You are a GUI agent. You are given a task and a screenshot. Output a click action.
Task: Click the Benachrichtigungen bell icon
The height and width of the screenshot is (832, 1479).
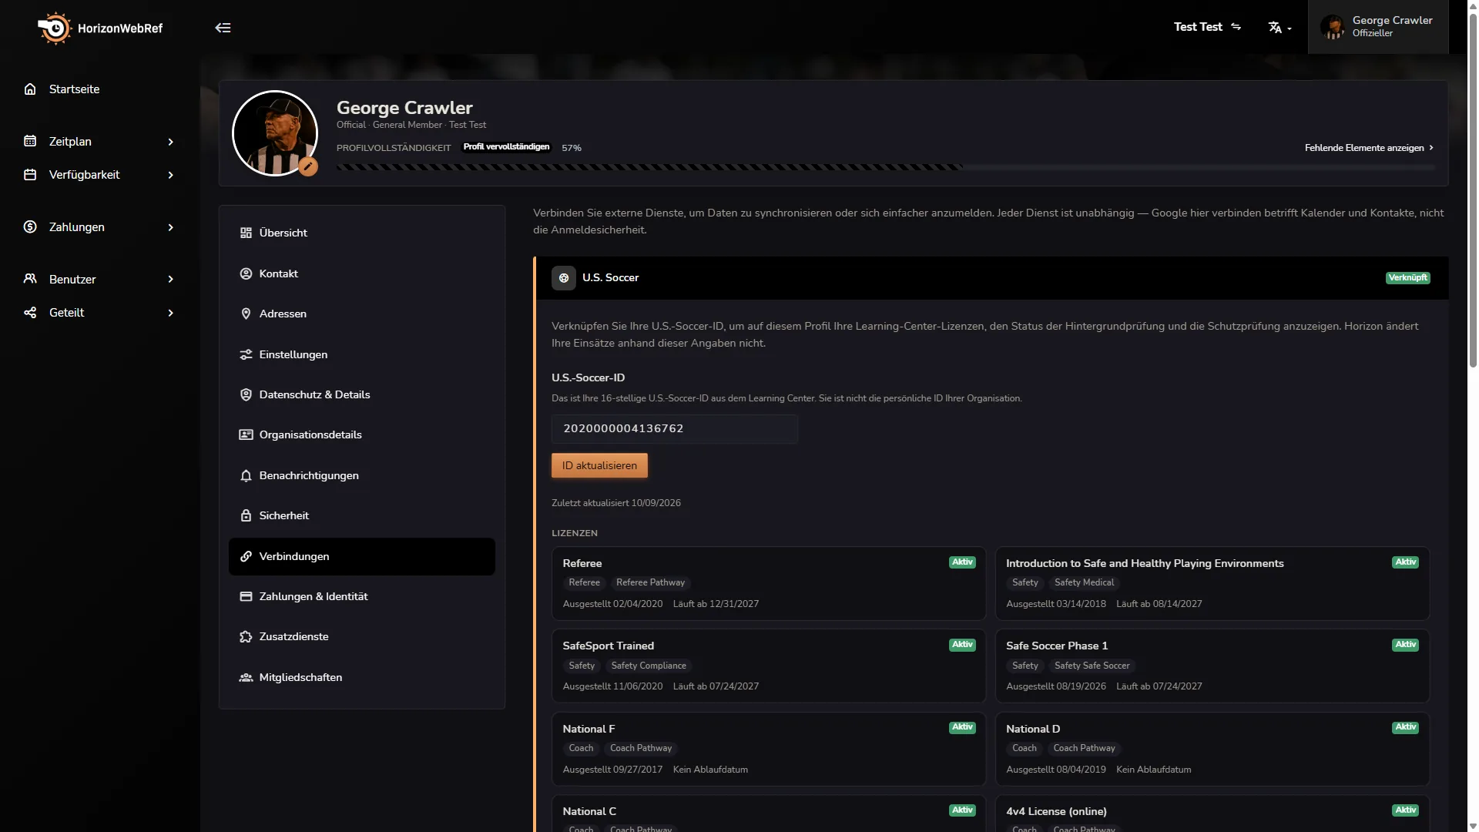click(x=246, y=476)
